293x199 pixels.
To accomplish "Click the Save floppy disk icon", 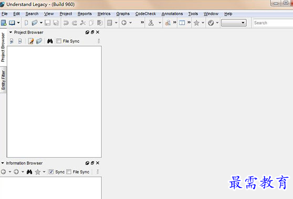I will click(47, 23).
